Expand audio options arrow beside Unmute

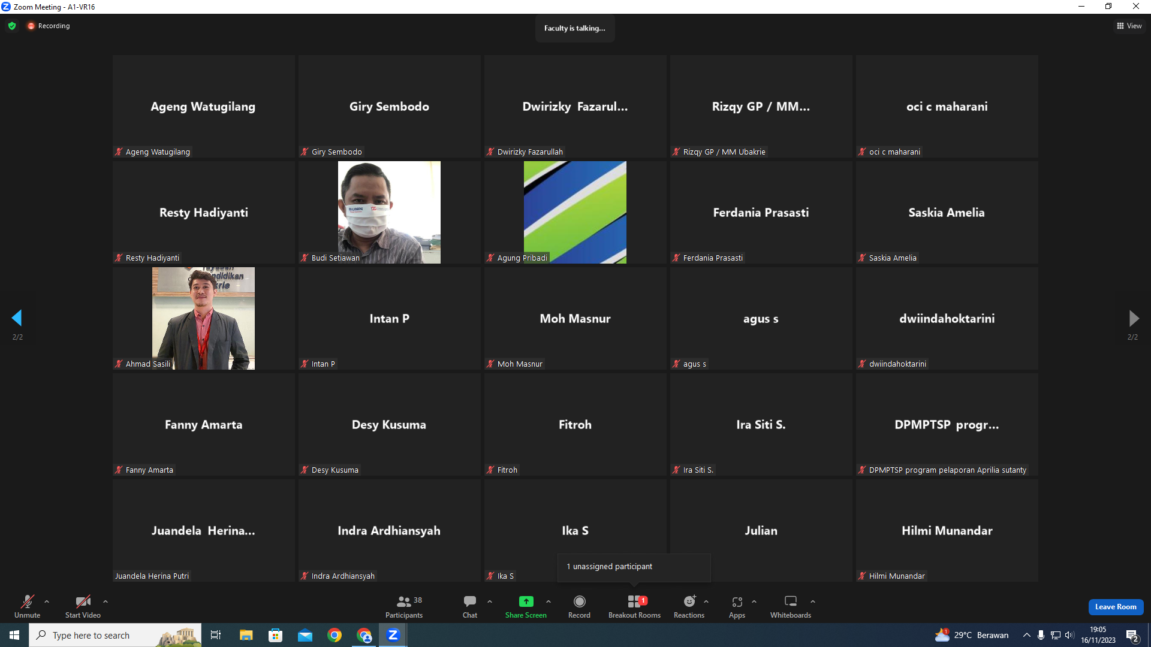point(47,601)
